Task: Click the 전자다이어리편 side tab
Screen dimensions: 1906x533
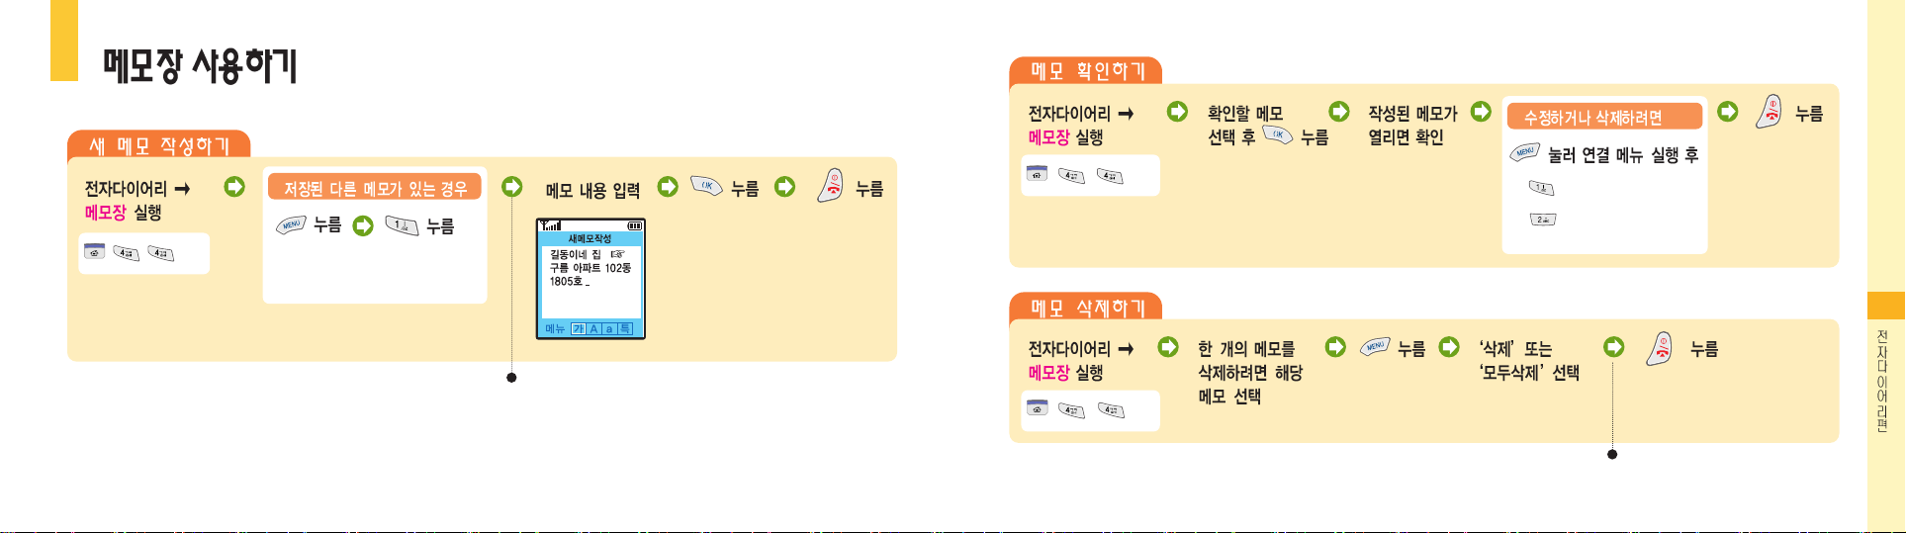Action: [1883, 381]
